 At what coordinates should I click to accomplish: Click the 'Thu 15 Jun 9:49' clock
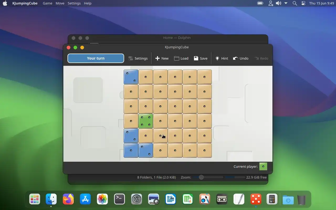pos(322,3)
